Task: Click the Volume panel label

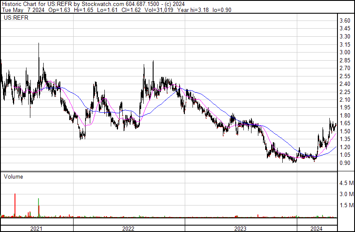Action: point(13,176)
